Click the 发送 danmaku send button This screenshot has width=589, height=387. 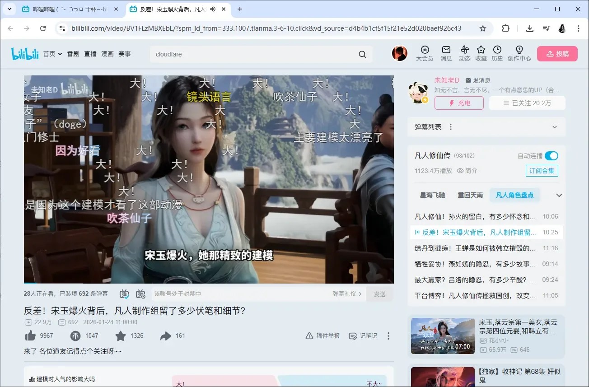point(379,294)
